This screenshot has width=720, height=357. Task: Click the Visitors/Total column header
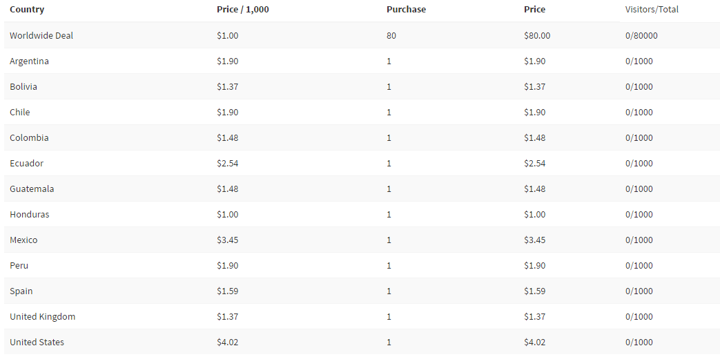(652, 10)
